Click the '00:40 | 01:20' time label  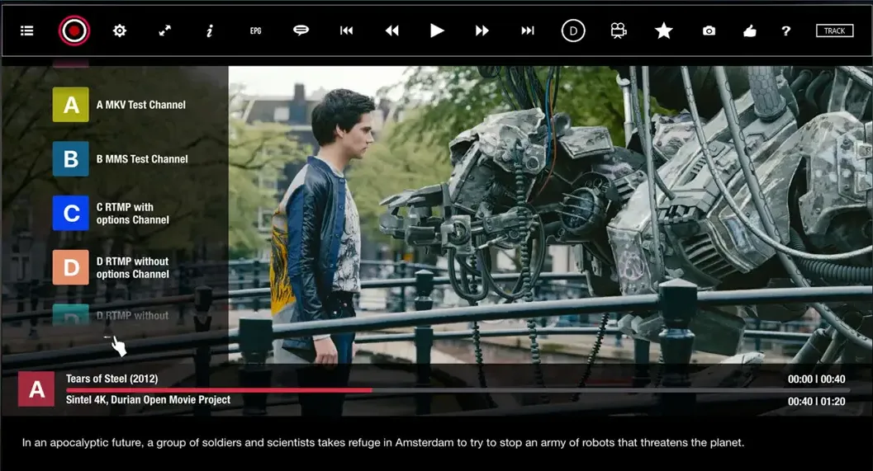(816, 402)
